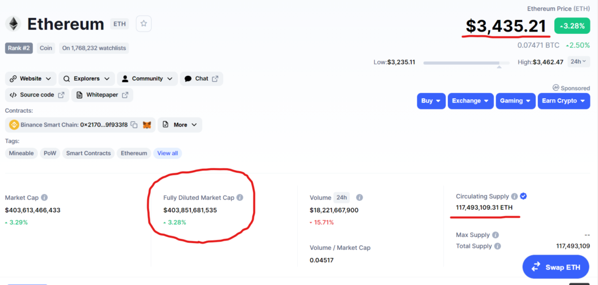This screenshot has width=598, height=285.
Task: Click View all tags
Action: (x=168, y=153)
